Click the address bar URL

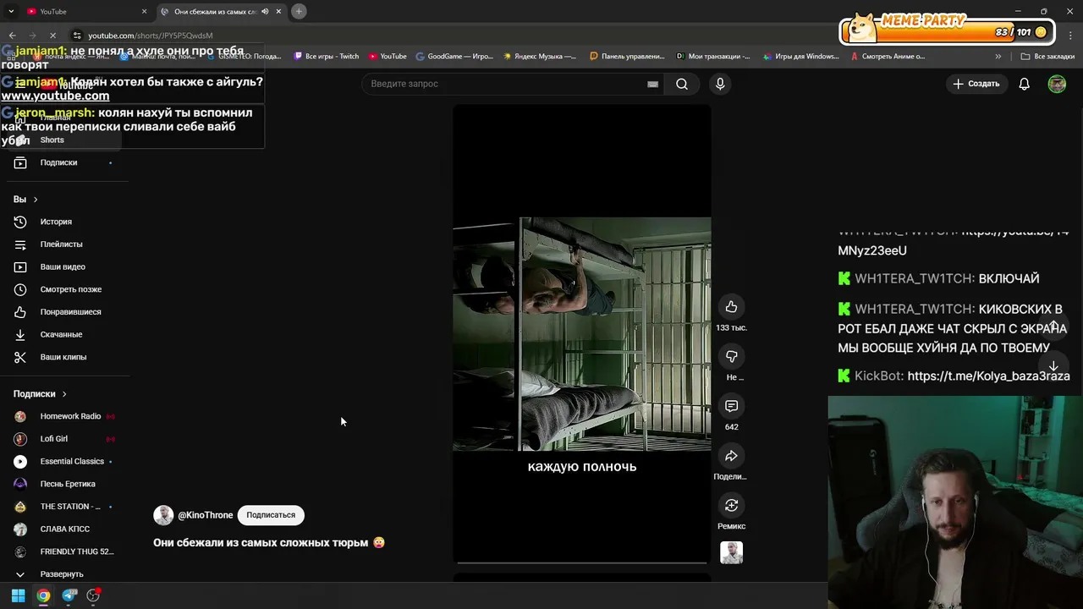(151, 36)
